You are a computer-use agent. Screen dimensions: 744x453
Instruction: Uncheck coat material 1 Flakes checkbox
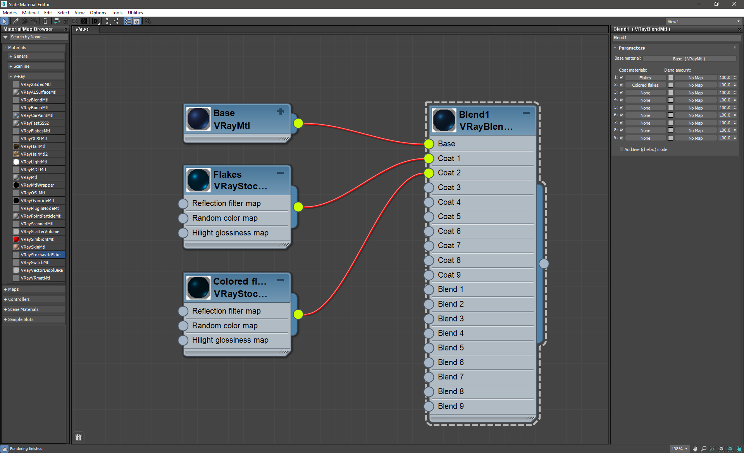622,78
